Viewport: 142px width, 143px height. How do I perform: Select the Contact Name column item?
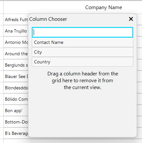point(82,42)
